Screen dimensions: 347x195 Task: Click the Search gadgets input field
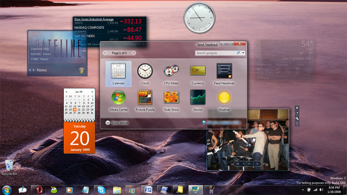click(x=216, y=53)
